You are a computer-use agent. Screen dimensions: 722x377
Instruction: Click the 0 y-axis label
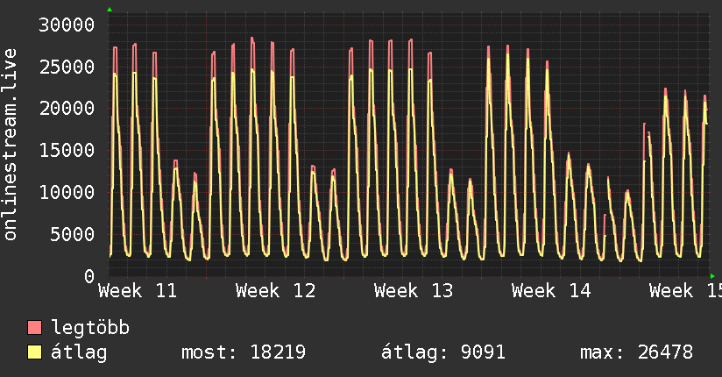point(89,276)
